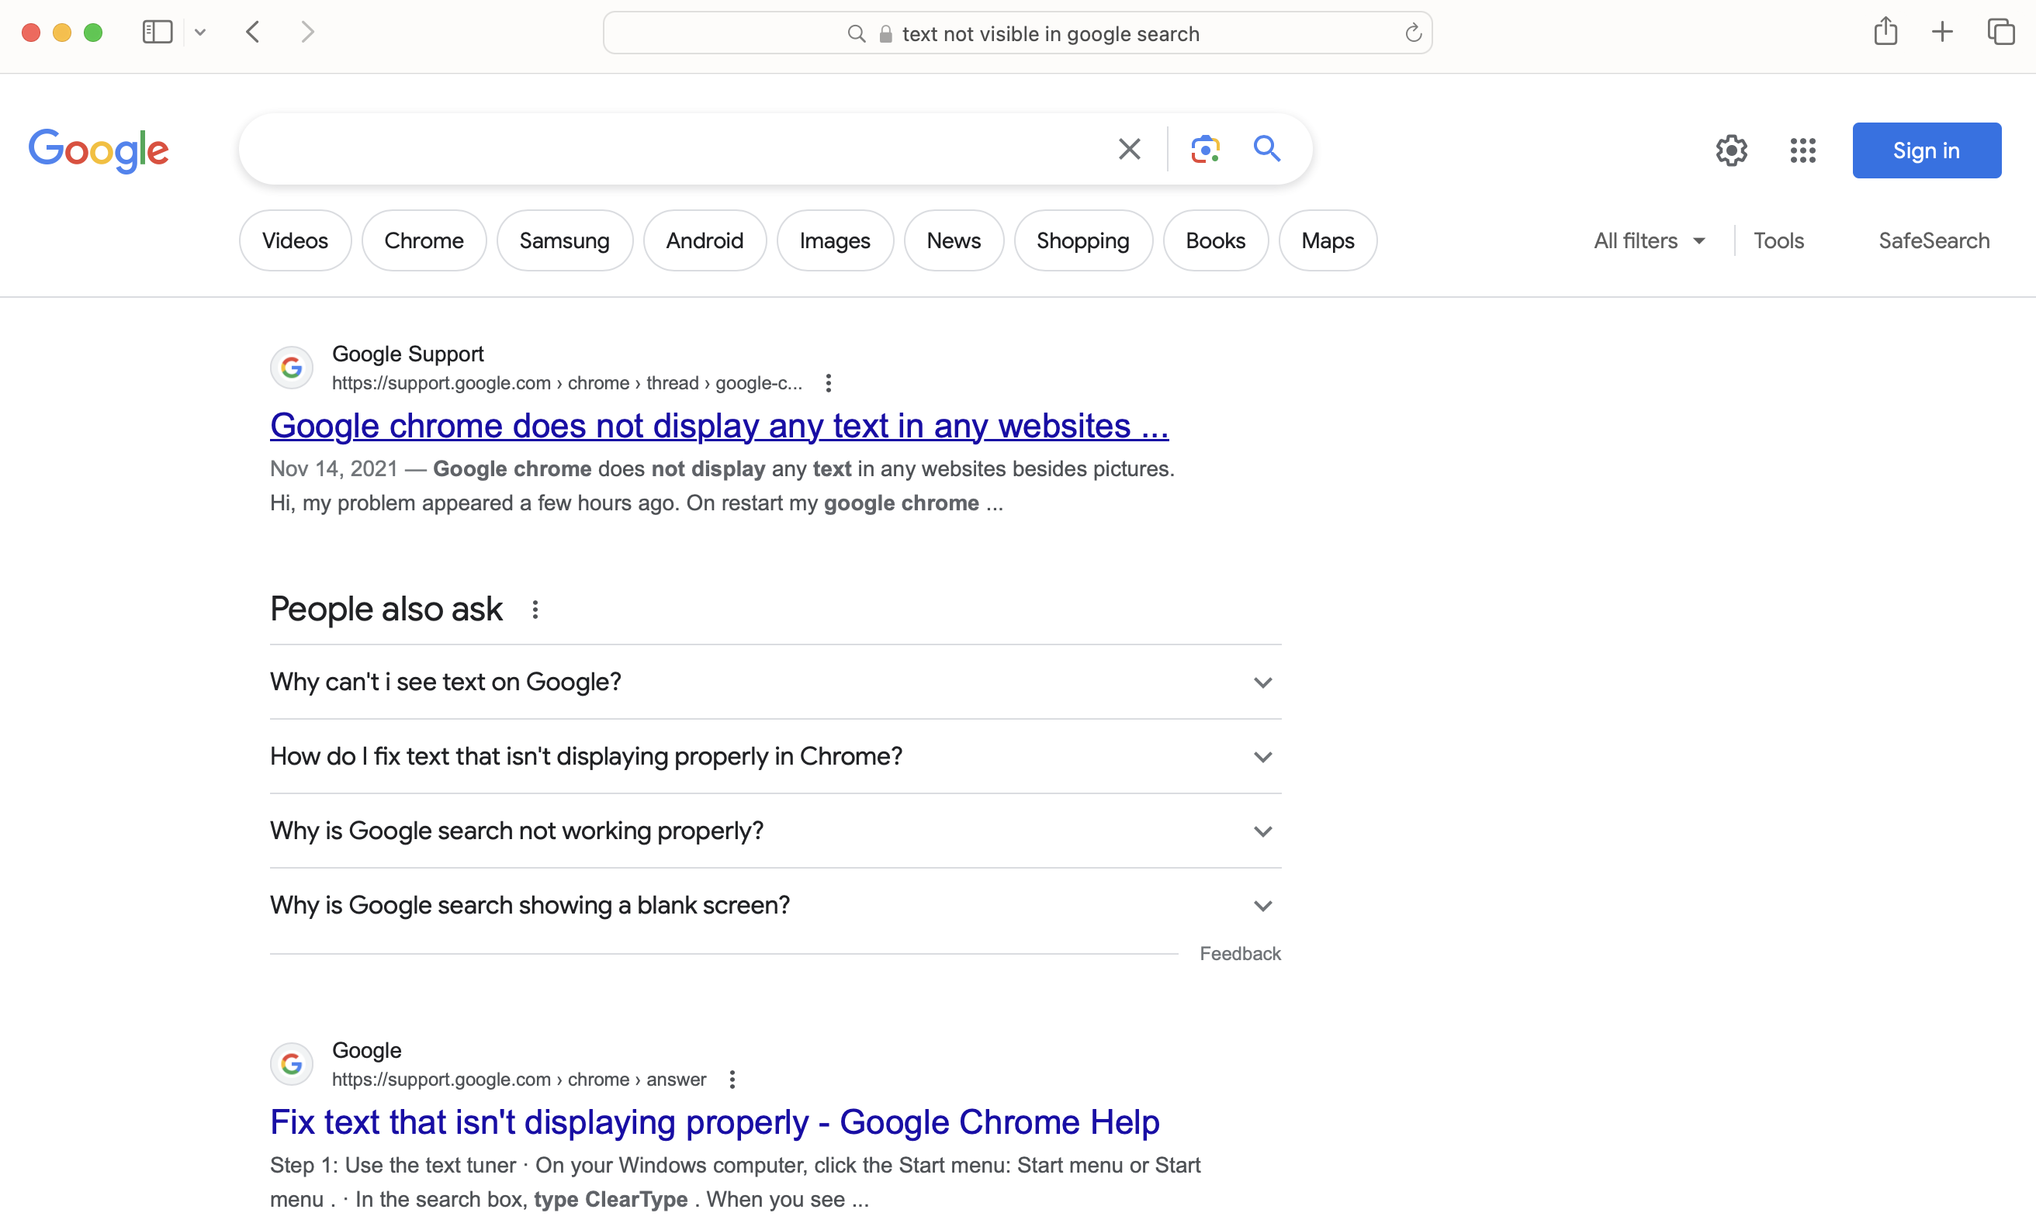This screenshot has width=2036, height=1230.
Task: Select the Images filter tab
Action: [x=835, y=241]
